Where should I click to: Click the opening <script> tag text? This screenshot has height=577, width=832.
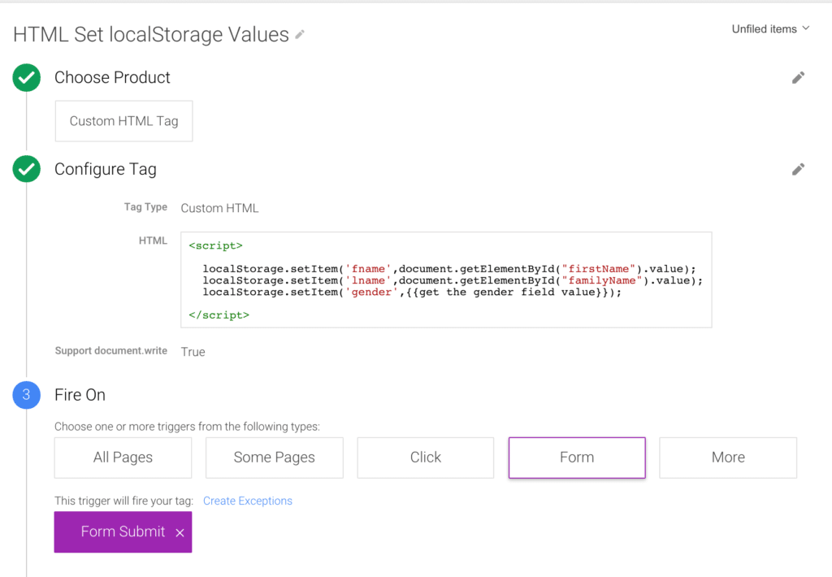coord(215,245)
